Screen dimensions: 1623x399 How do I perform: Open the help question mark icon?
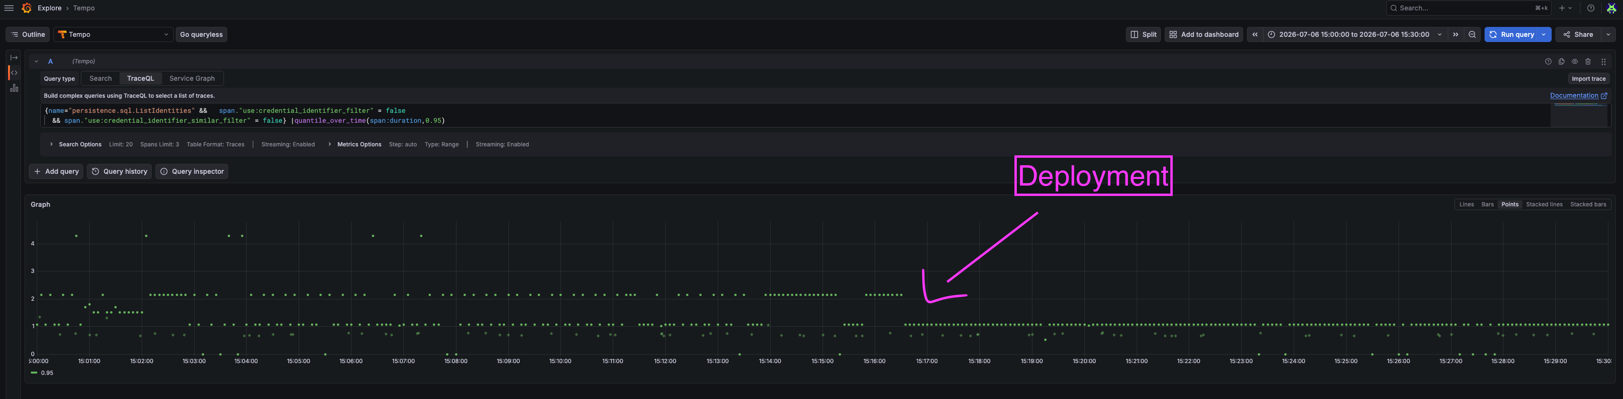click(x=1591, y=8)
